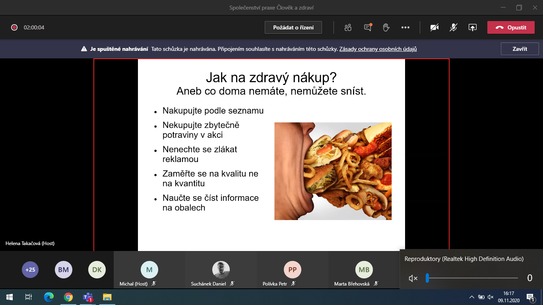Open the share content tray

click(472, 27)
